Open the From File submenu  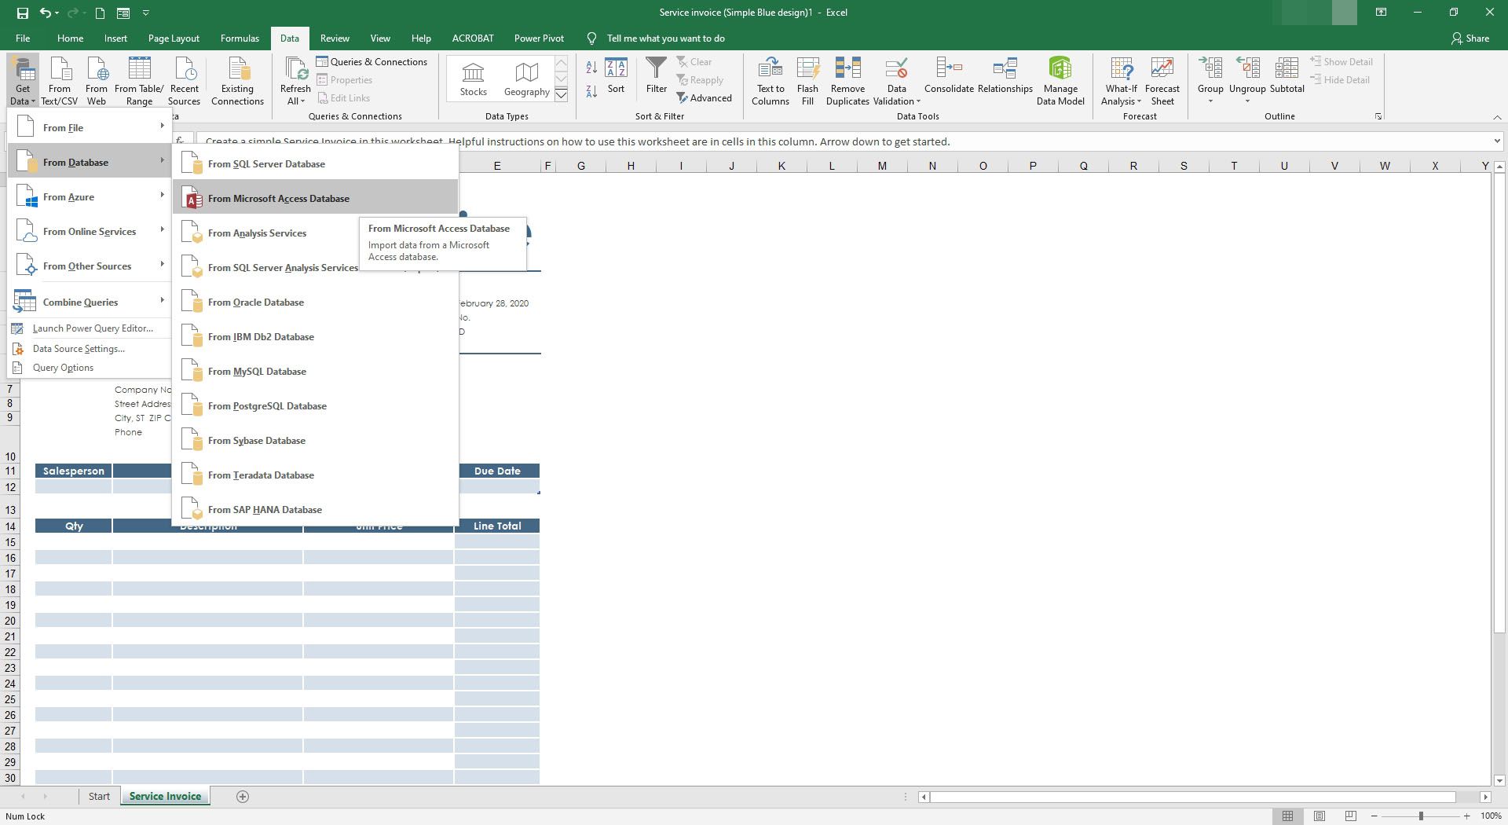pyautogui.click(x=90, y=127)
